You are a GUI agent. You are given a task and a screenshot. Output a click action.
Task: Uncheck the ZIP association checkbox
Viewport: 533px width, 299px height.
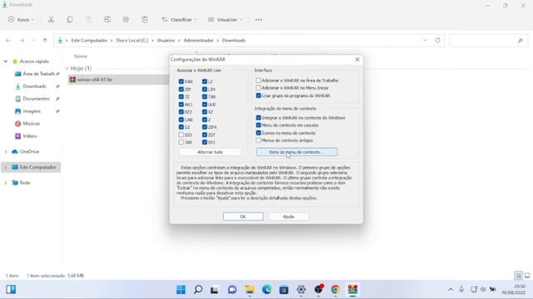pos(182,89)
